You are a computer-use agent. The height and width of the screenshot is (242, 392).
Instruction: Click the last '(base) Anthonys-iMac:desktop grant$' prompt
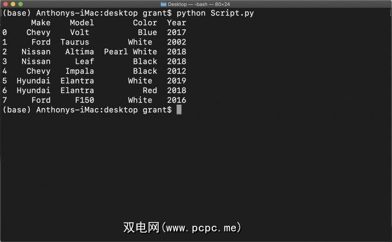pos(87,110)
